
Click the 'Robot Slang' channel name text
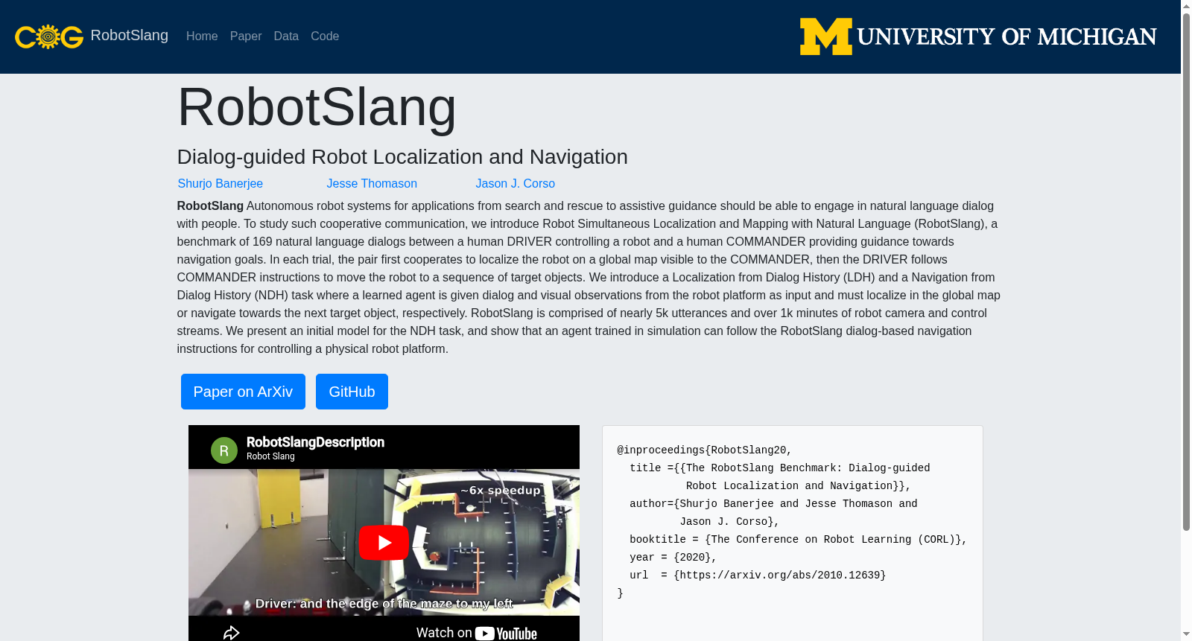pos(270,456)
